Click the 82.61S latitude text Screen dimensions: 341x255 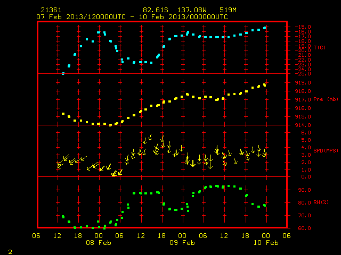click(156, 10)
